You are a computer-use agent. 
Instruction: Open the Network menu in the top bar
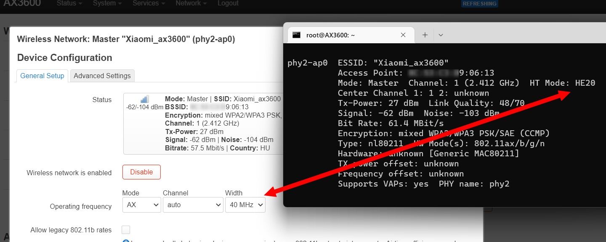(191, 3)
